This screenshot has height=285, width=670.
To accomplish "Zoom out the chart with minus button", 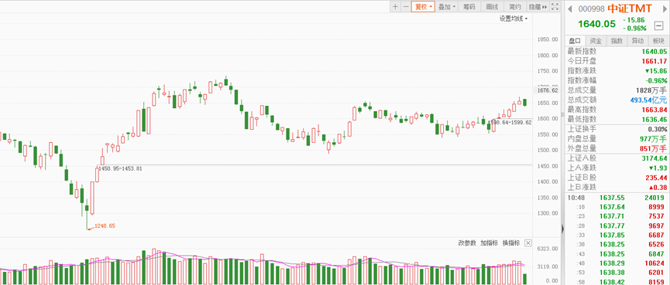I will coord(406,6).
